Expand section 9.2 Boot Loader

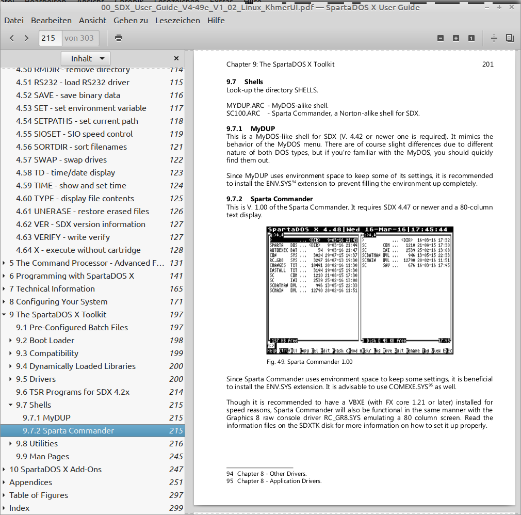coord(10,341)
